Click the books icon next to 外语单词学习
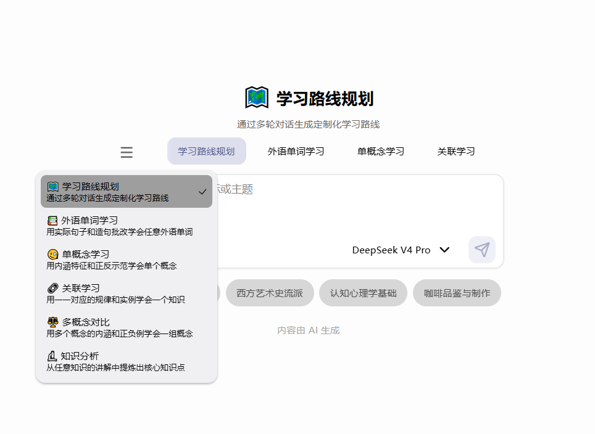 (x=52, y=221)
